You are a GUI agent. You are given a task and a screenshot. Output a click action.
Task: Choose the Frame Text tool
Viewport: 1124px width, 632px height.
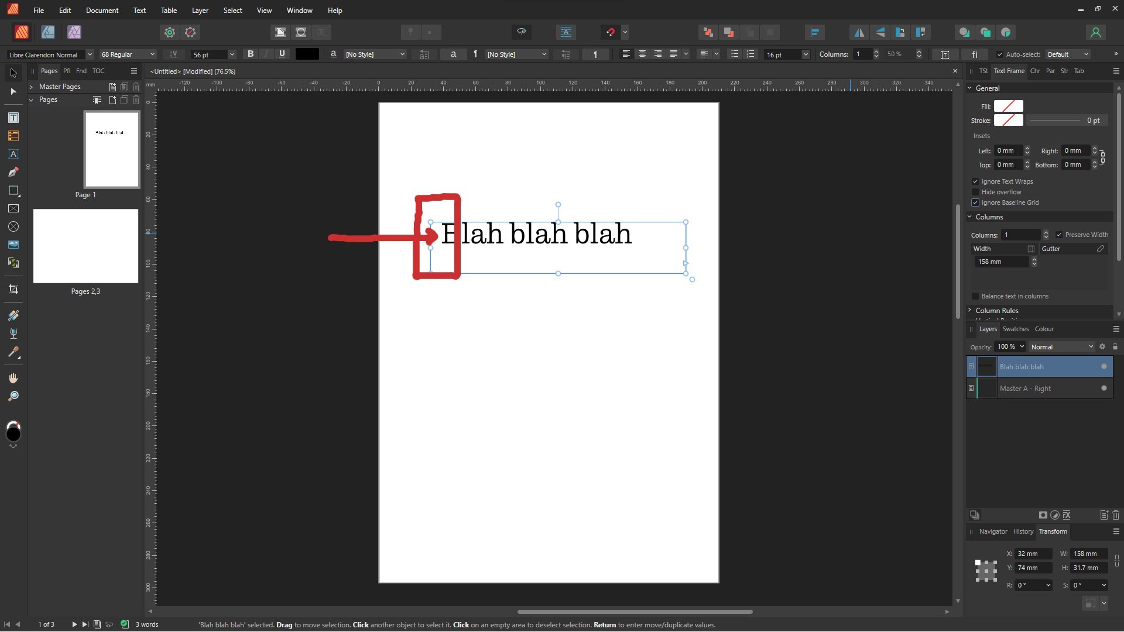(x=13, y=118)
